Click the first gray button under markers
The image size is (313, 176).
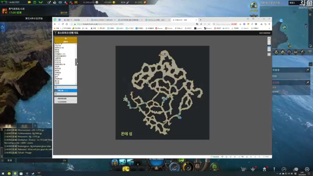click(66, 99)
